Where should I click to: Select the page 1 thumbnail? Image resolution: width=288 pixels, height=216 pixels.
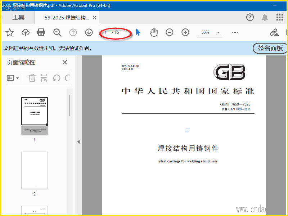tap(35, 116)
